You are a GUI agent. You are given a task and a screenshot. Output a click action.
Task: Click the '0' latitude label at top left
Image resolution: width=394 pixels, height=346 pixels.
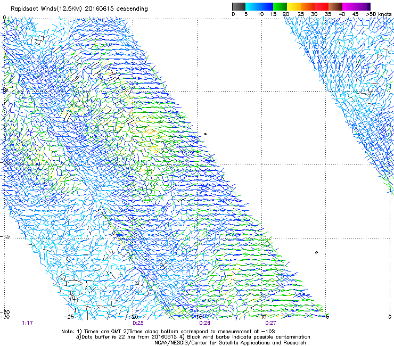click(4, 18)
